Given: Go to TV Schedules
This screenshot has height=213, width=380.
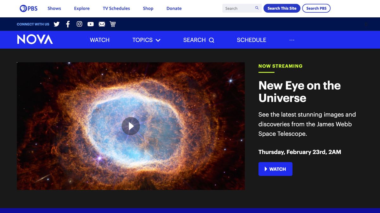Looking at the screenshot, I should click(x=116, y=8).
